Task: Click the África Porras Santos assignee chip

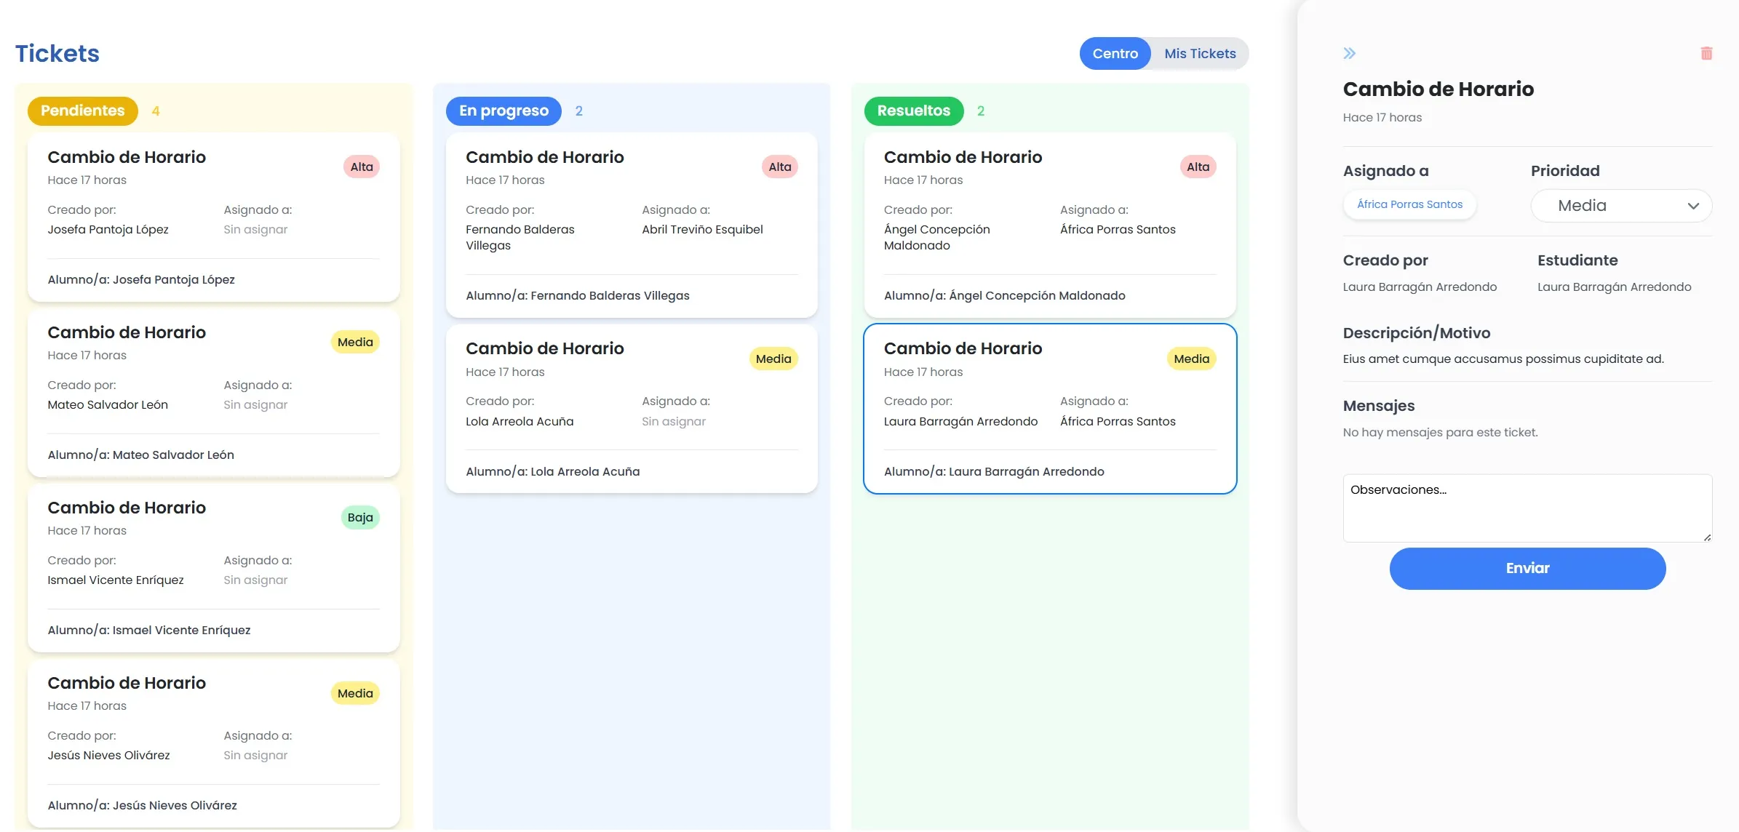Action: [x=1409, y=204]
